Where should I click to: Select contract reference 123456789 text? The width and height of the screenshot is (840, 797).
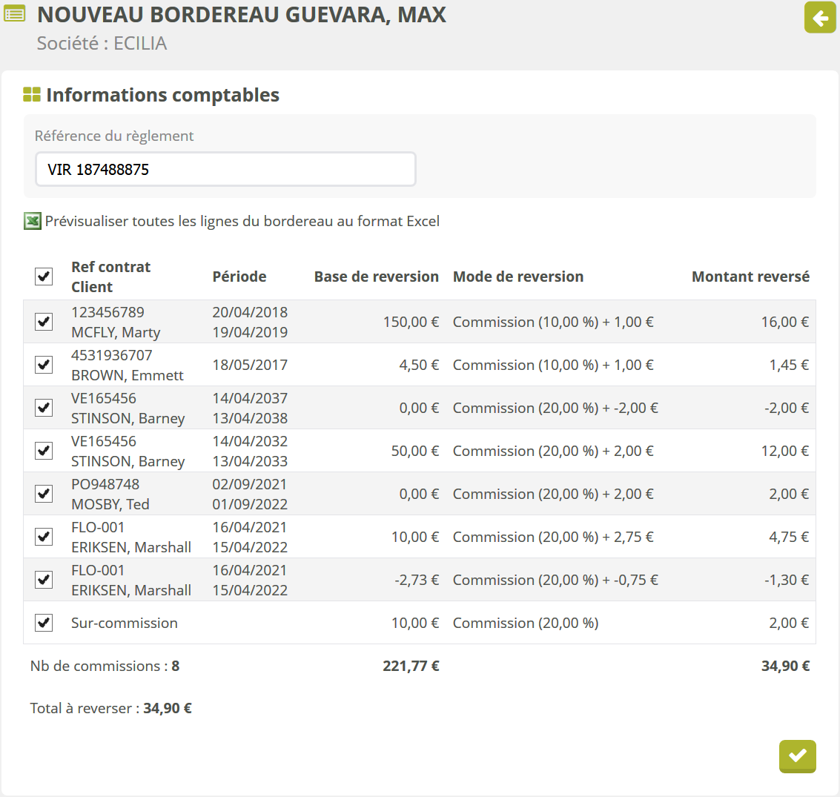coord(108,312)
